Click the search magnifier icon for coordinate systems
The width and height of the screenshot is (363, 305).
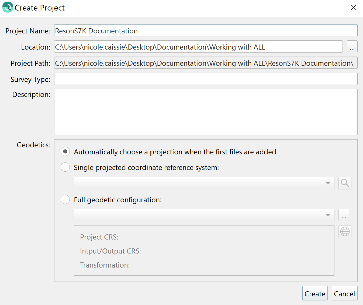point(345,183)
